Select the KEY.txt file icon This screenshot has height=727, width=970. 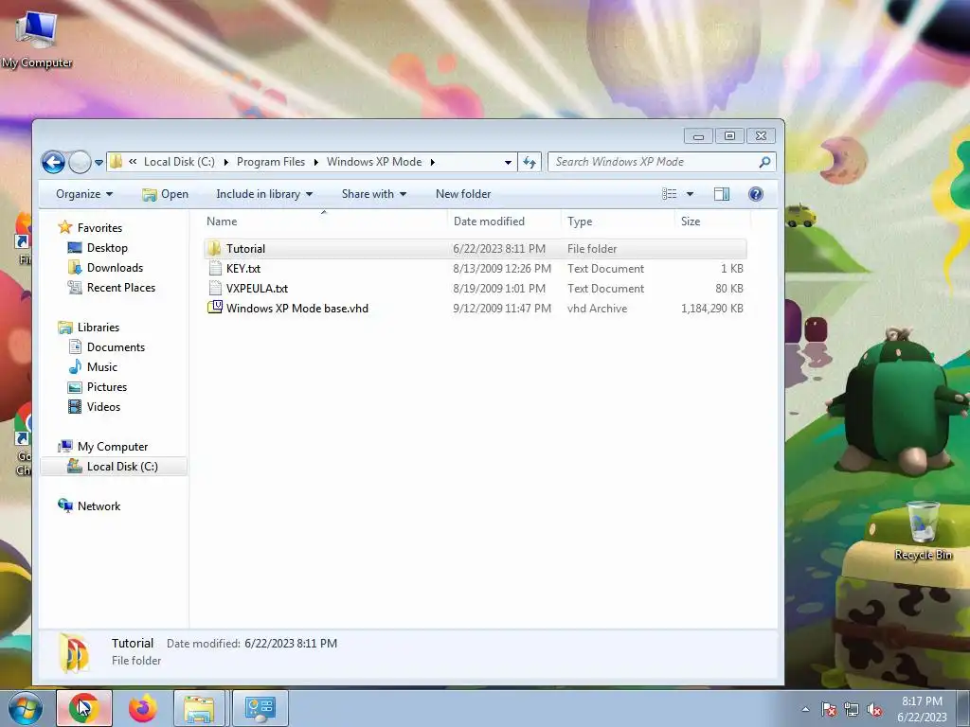tap(215, 268)
